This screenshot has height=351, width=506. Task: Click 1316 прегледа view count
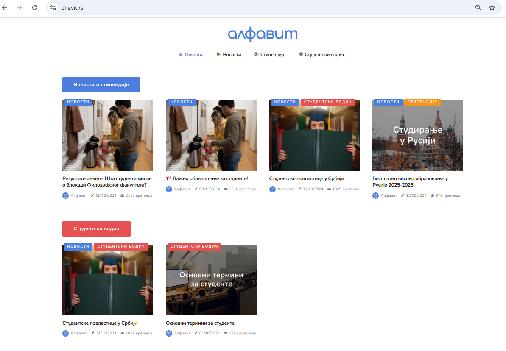242,189
